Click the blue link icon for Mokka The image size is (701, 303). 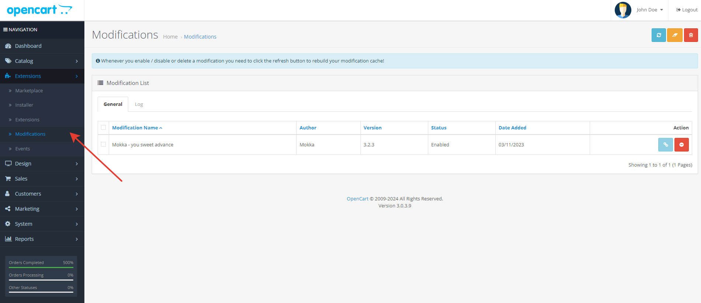(x=665, y=145)
